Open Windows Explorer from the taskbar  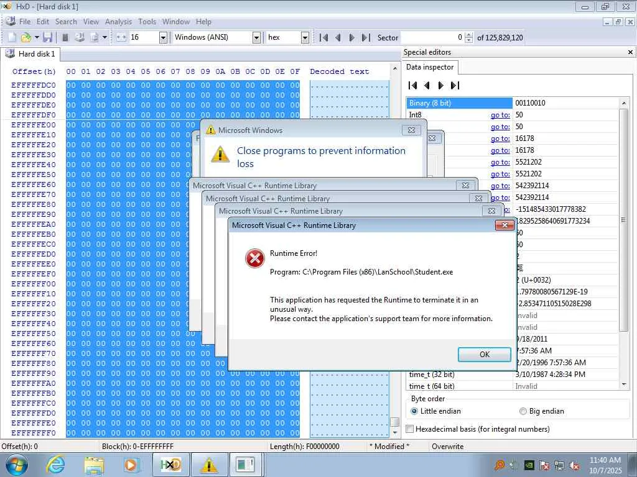94,465
